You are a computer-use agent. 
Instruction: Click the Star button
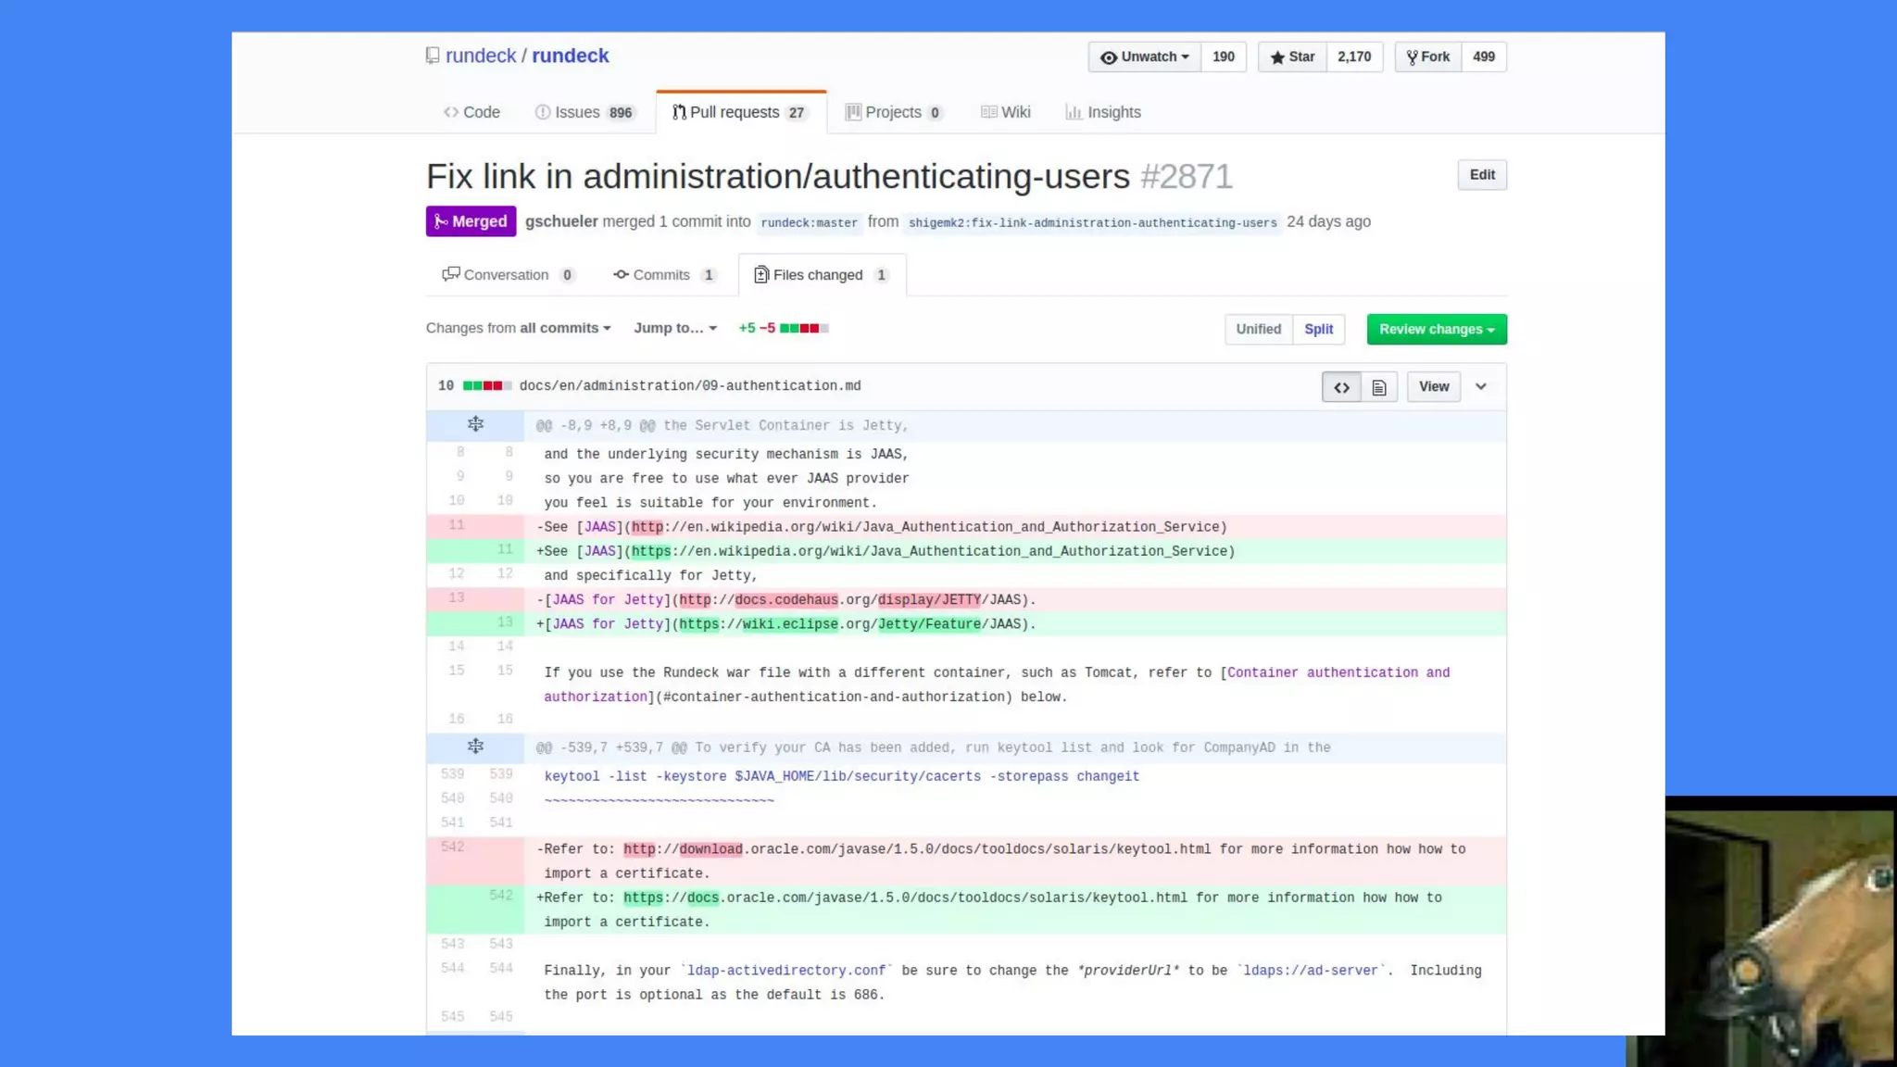[x=1292, y=56]
